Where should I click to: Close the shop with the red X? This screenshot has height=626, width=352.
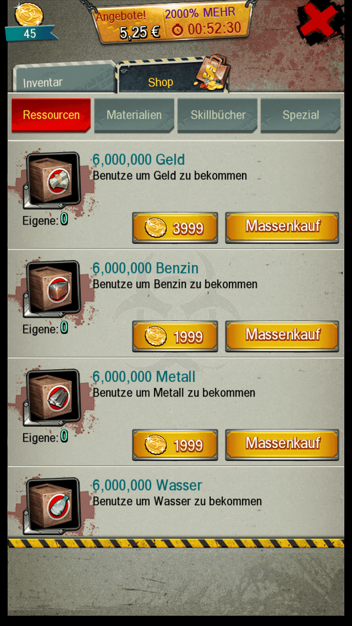click(320, 19)
